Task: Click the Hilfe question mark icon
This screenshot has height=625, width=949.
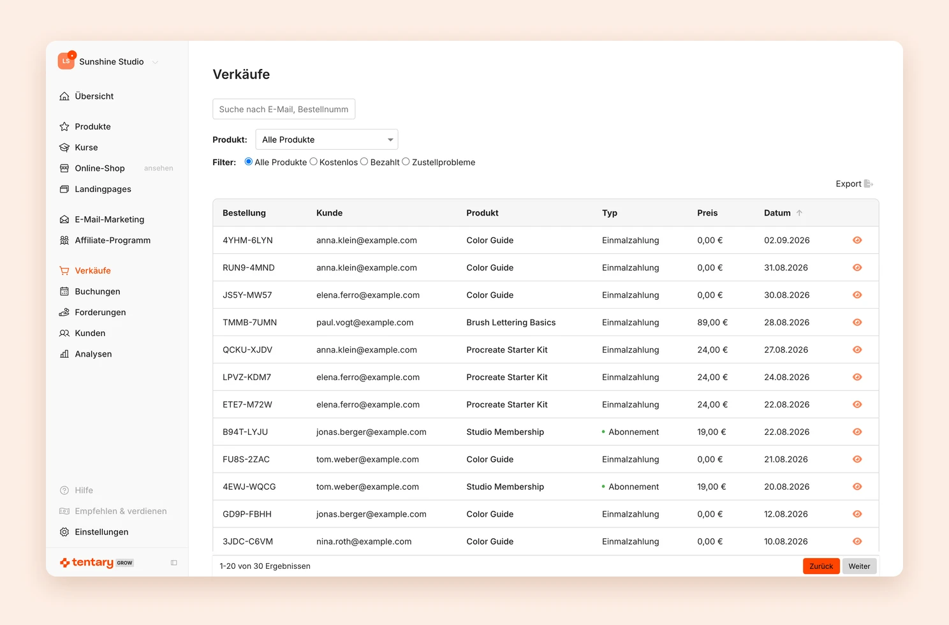Action: 64,490
